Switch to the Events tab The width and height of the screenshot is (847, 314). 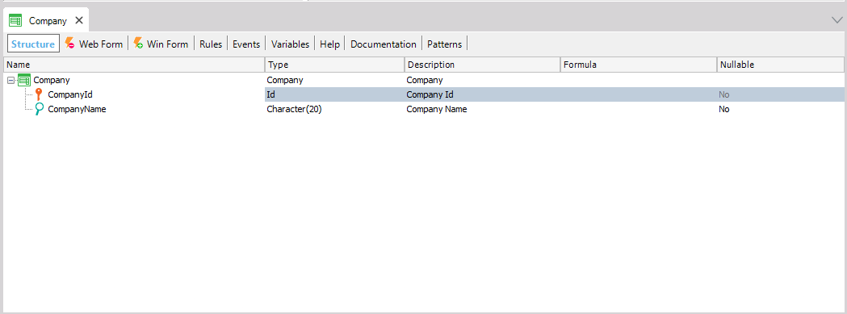point(246,44)
